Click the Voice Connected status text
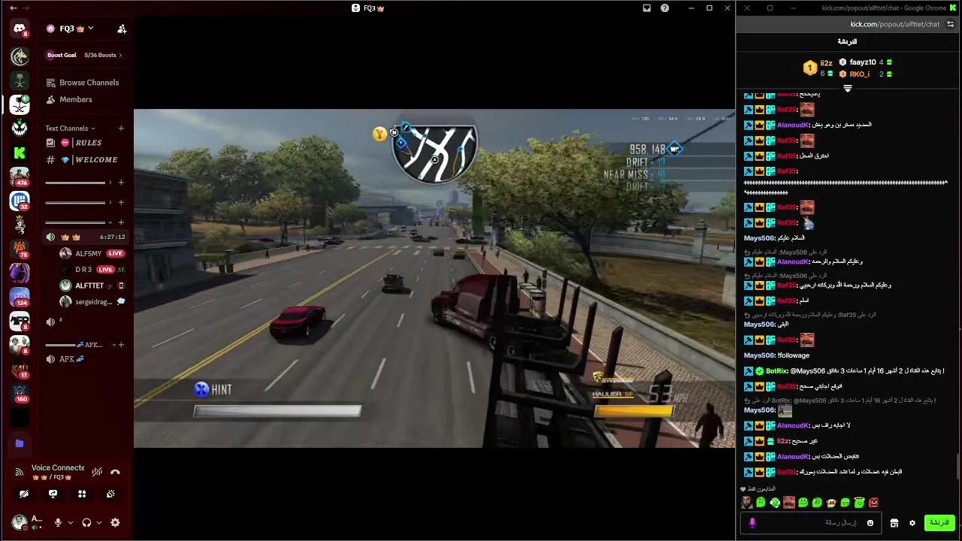The image size is (962, 541). pos(58,468)
